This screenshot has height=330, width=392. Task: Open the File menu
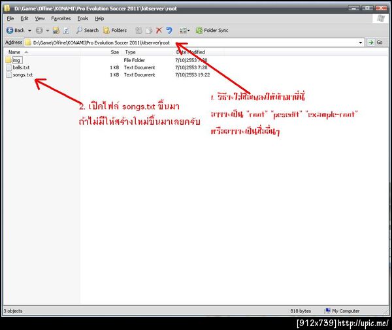(x=10, y=18)
